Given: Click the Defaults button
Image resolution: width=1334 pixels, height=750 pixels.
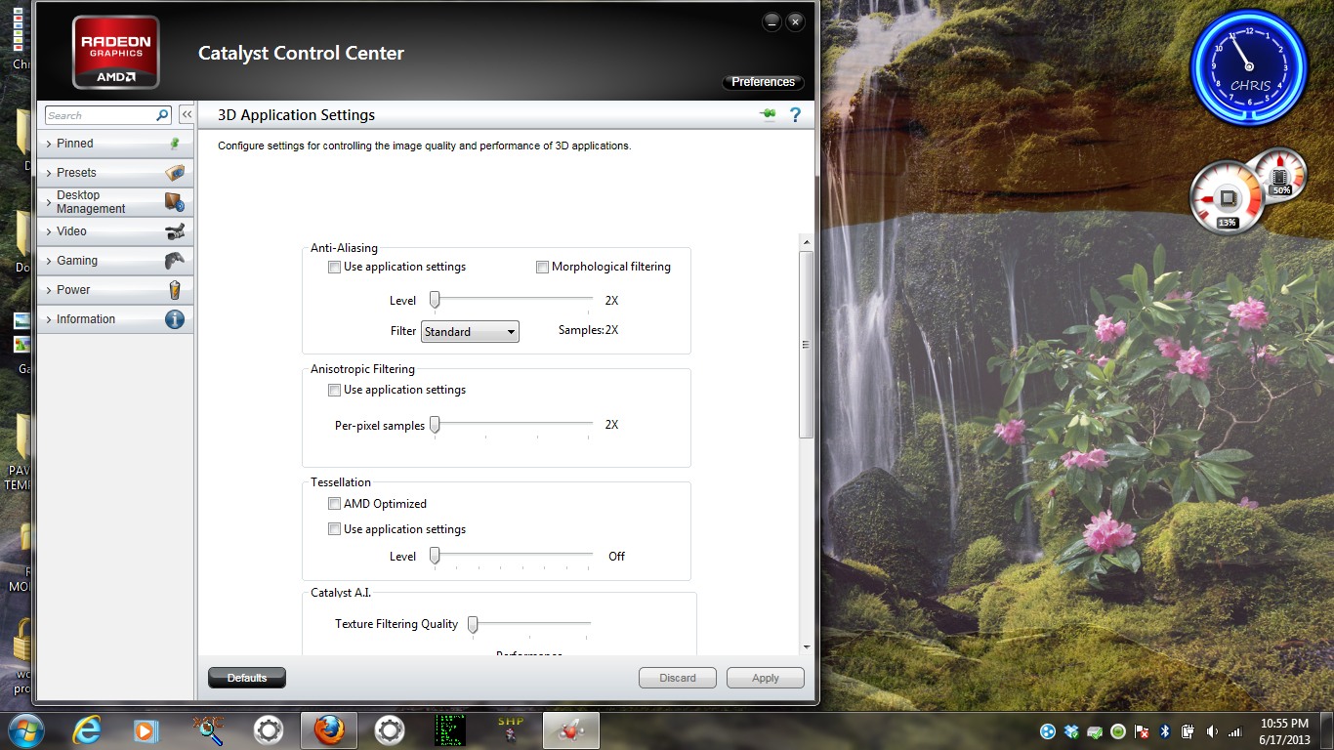Looking at the screenshot, I should (247, 678).
